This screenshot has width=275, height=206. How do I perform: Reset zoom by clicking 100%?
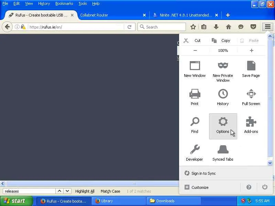(223, 50)
